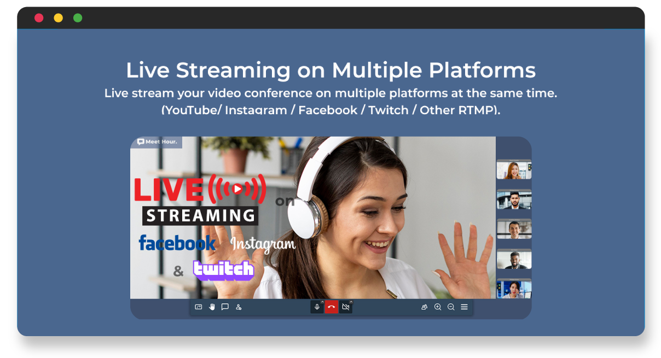Click the red close window dot

(x=39, y=18)
